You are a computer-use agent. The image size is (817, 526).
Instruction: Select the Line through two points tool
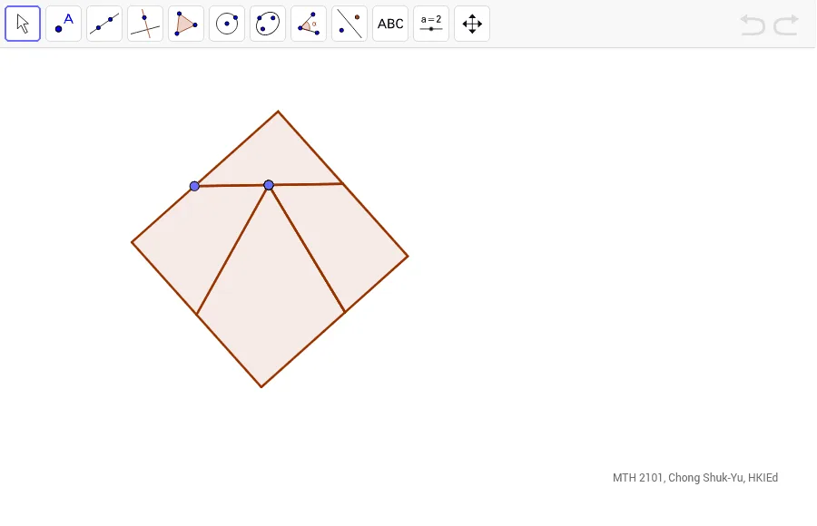(x=104, y=24)
